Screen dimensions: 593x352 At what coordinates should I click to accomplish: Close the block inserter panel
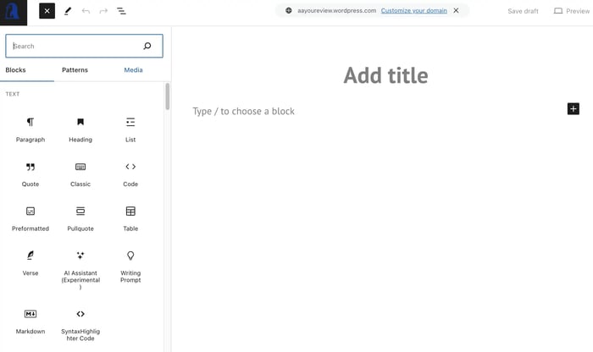point(47,11)
